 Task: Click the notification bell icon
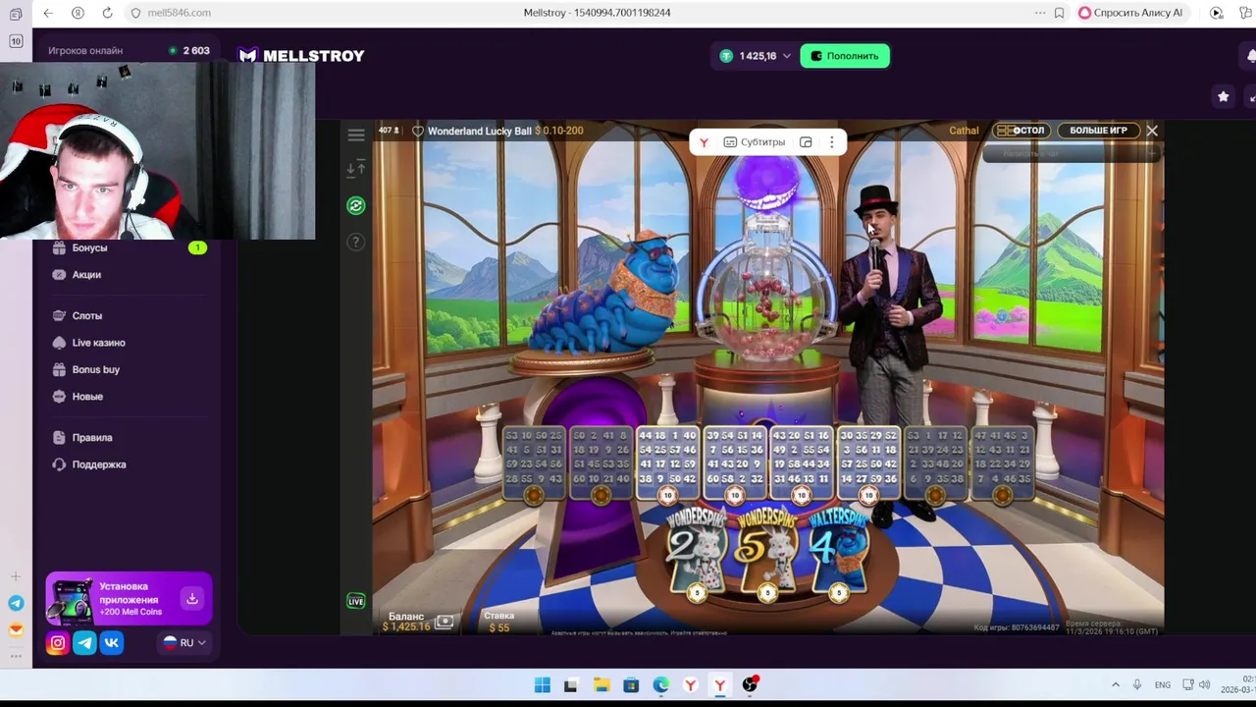click(x=1251, y=56)
